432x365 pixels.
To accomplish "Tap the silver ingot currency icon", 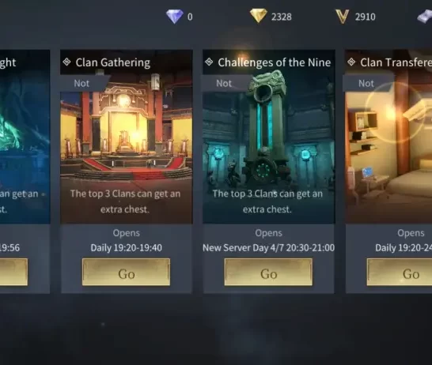I will 425,17.
